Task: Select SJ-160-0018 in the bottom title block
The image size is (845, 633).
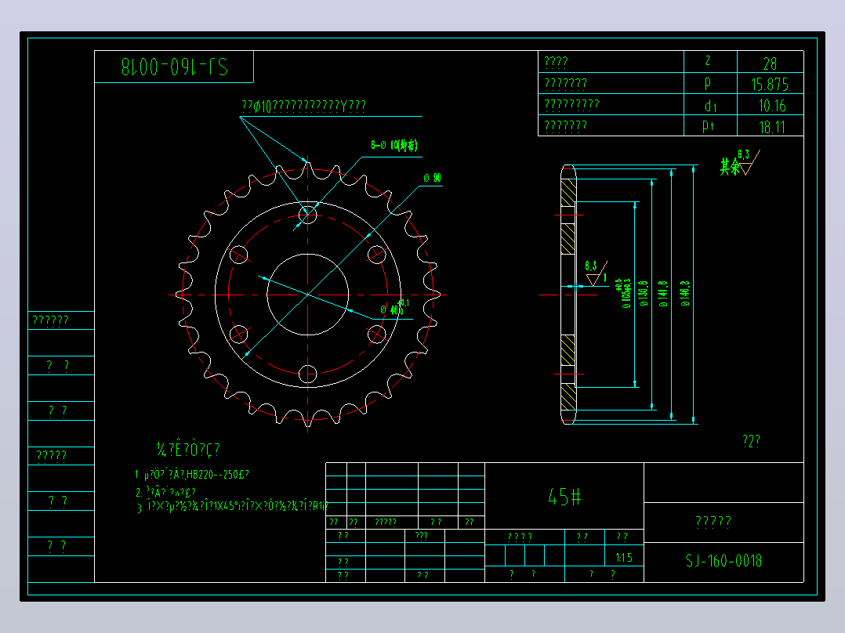Action: pos(724,561)
